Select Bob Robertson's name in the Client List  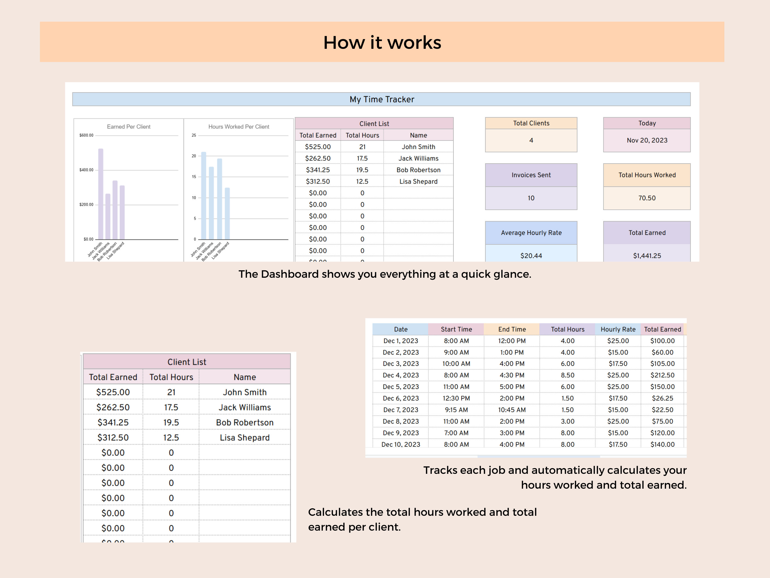(x=418, y=170)
